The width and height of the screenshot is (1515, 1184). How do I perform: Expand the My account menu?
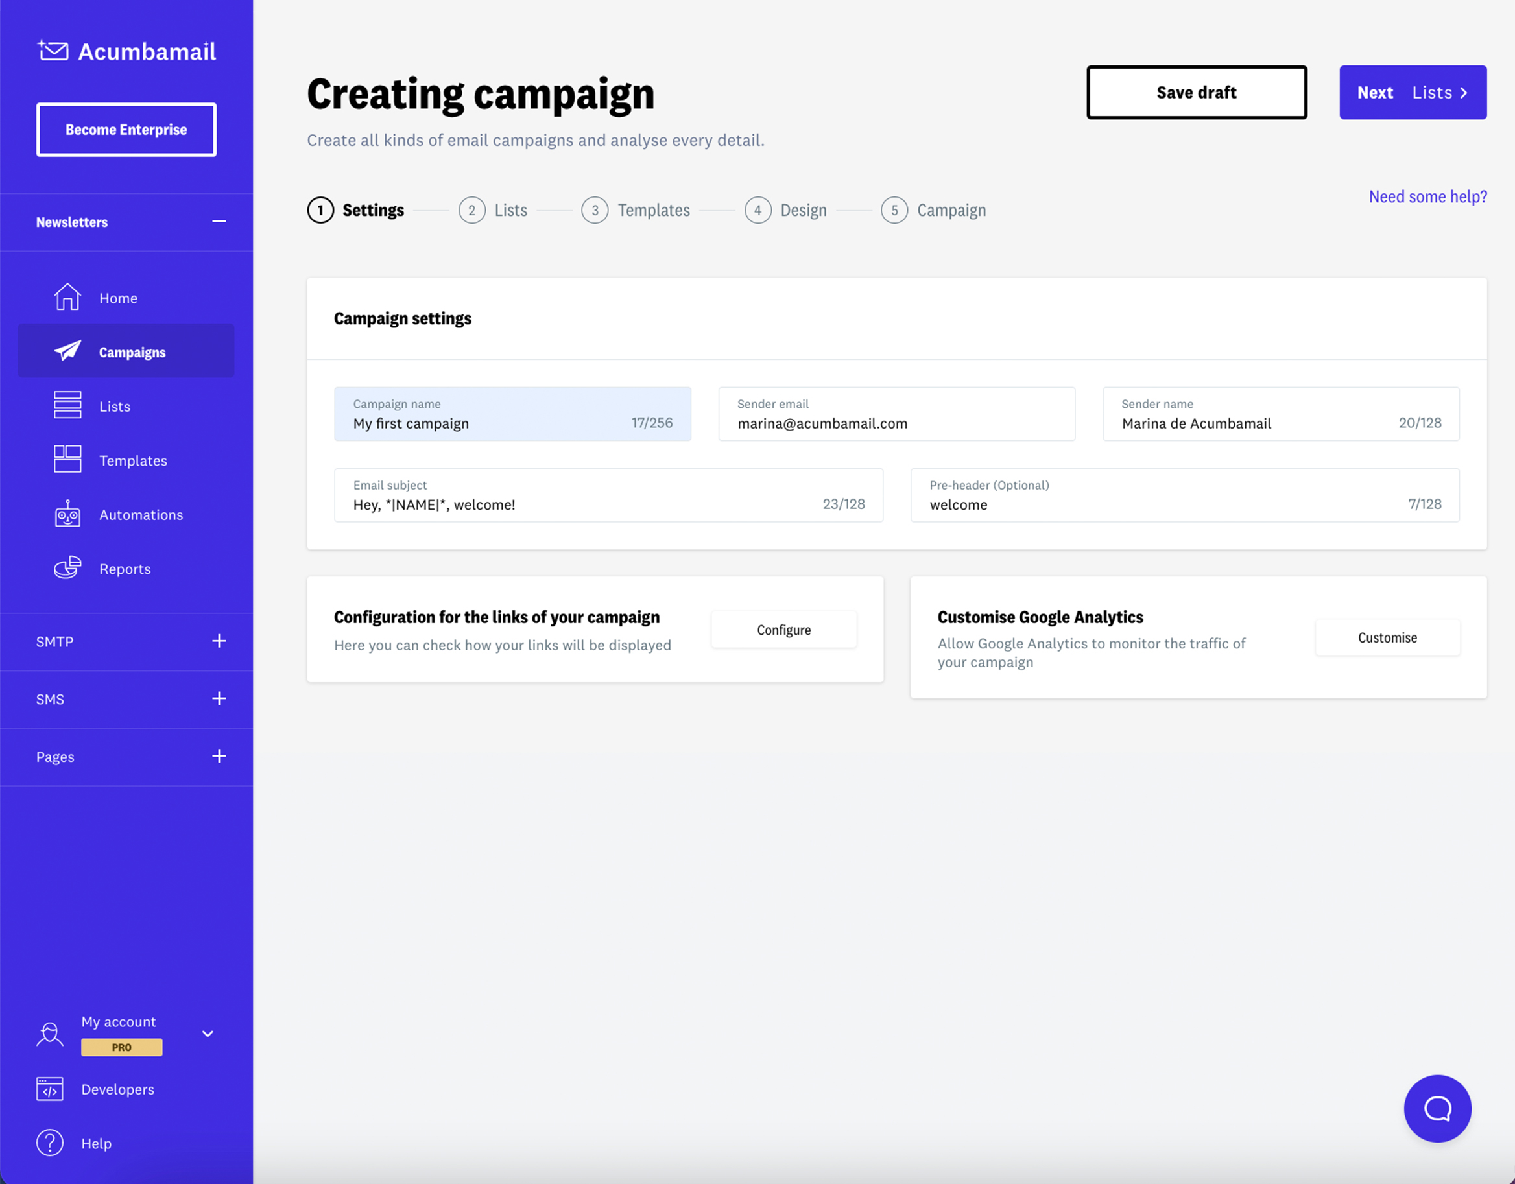click(207, 1034)
